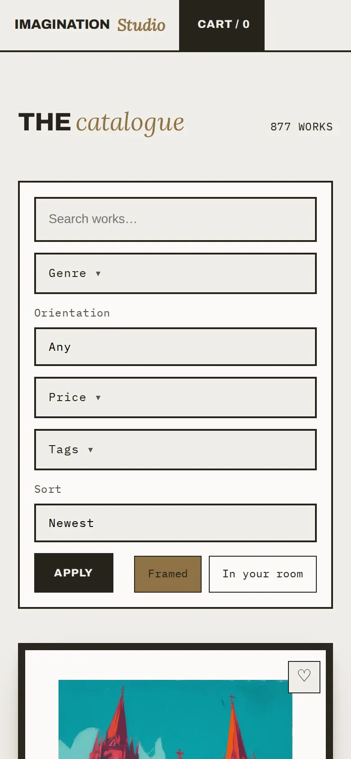Favorite the artwork with the heart icon
The height and width of the screenshot is (759, 351).
(304, 677)
